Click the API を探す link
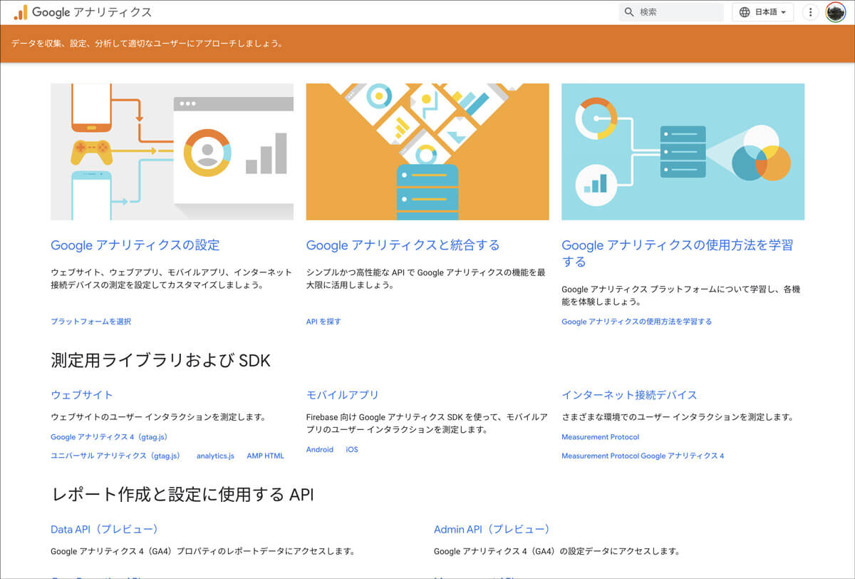The width and height of the screenshot is (855, 579). point(323,322)
